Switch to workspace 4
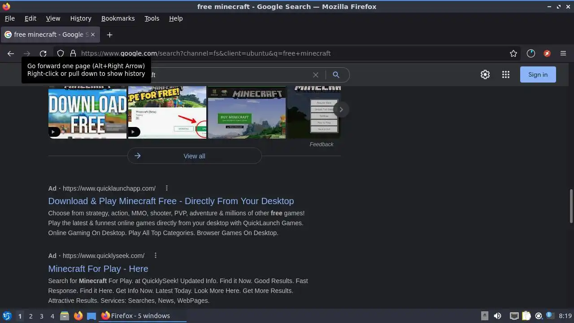Image resolution: width=574 pixels, height=323 pixels. coord(52,316)
